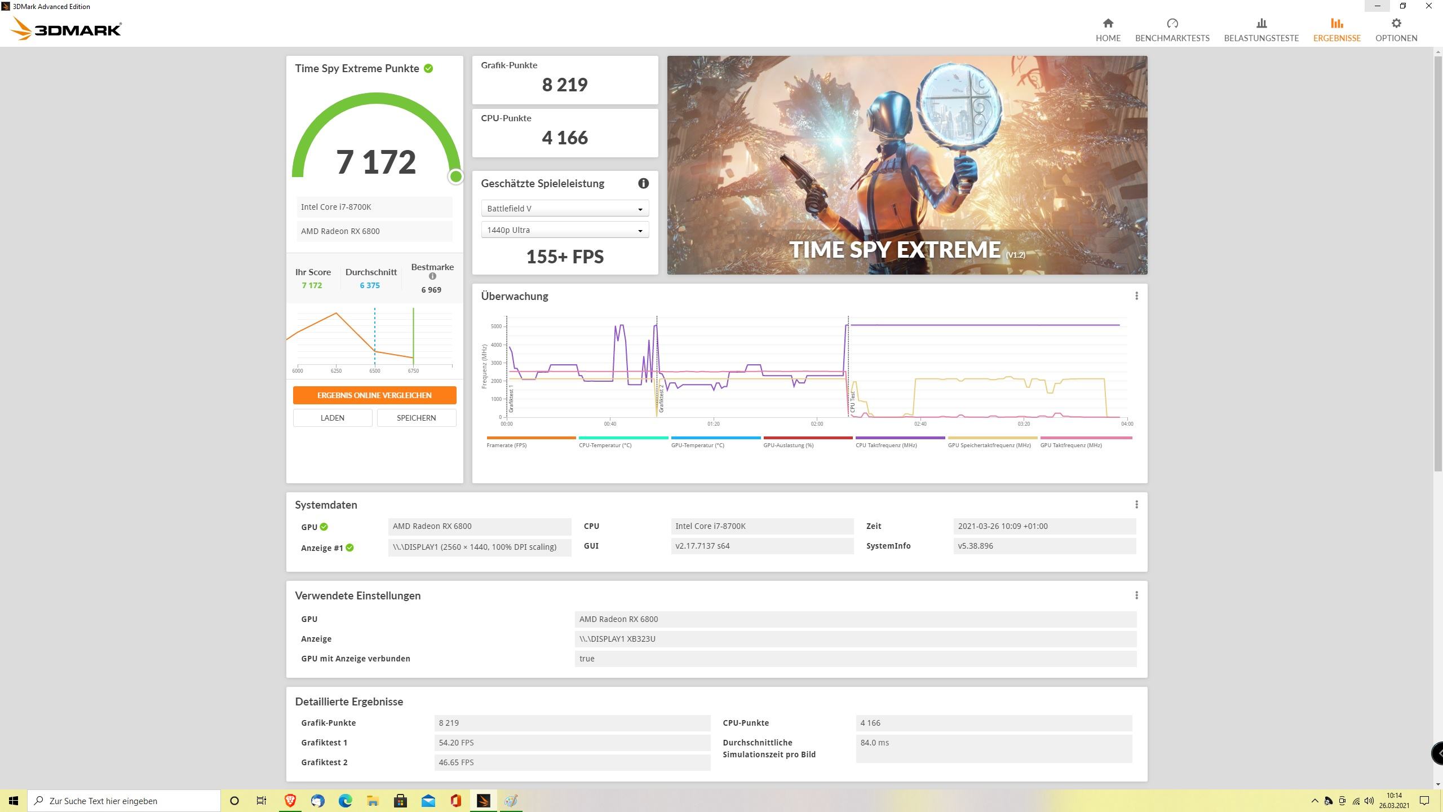Toggle the CPU Taktfrequenz legend
The width and height of the screenshot is (1443, 812).
900,442
